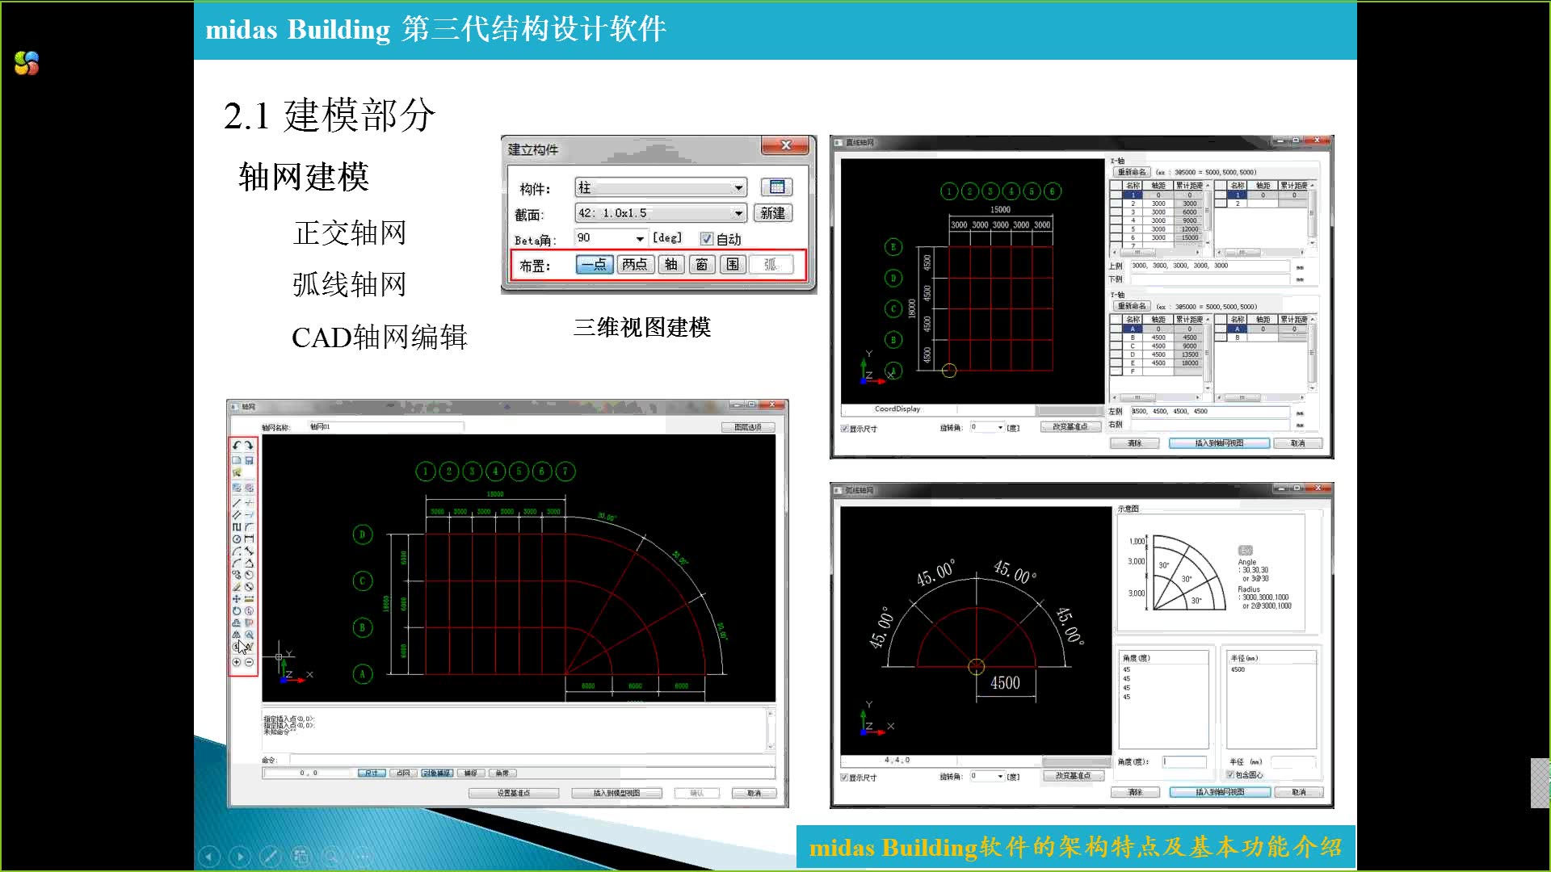Click 改变基准点 button in 直线轴网 window
Screen dimensions: 1551x872
point(1070,426)
